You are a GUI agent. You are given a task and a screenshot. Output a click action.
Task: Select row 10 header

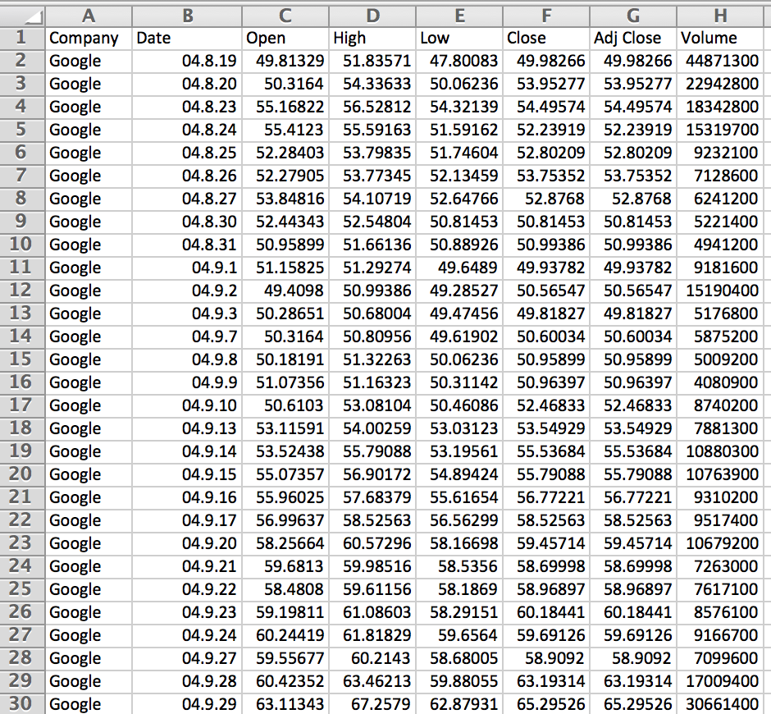coord(23,245)
